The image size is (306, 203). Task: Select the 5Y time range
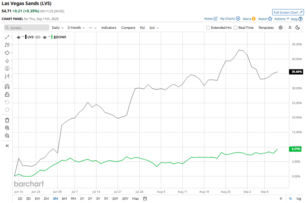(106, 198)
